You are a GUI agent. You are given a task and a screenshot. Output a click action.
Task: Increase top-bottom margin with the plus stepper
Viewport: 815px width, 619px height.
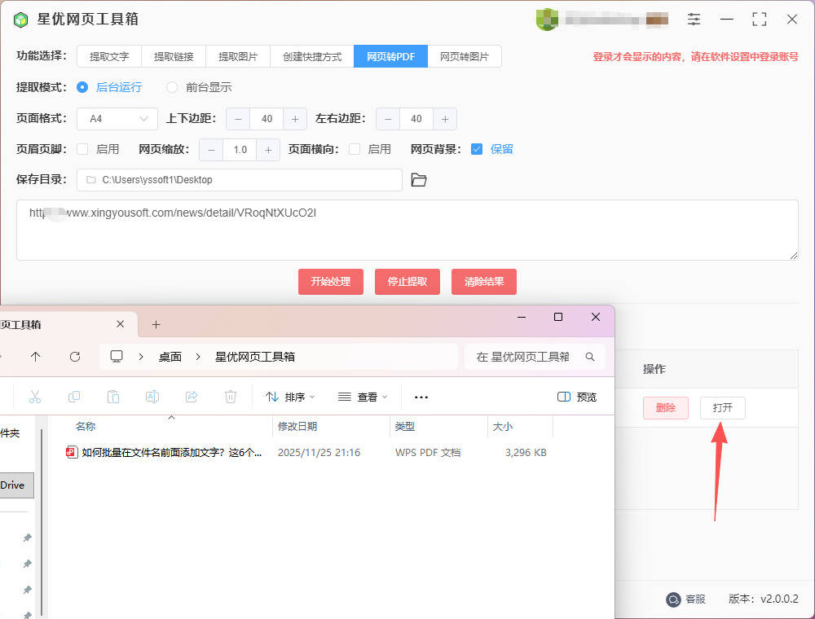tap(294, 118)
